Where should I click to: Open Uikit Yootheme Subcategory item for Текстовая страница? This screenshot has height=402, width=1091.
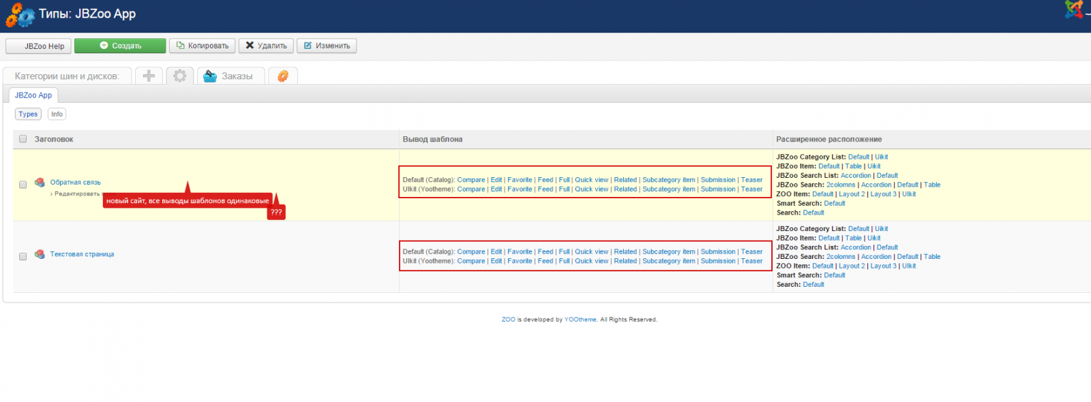tap(669, 261)
